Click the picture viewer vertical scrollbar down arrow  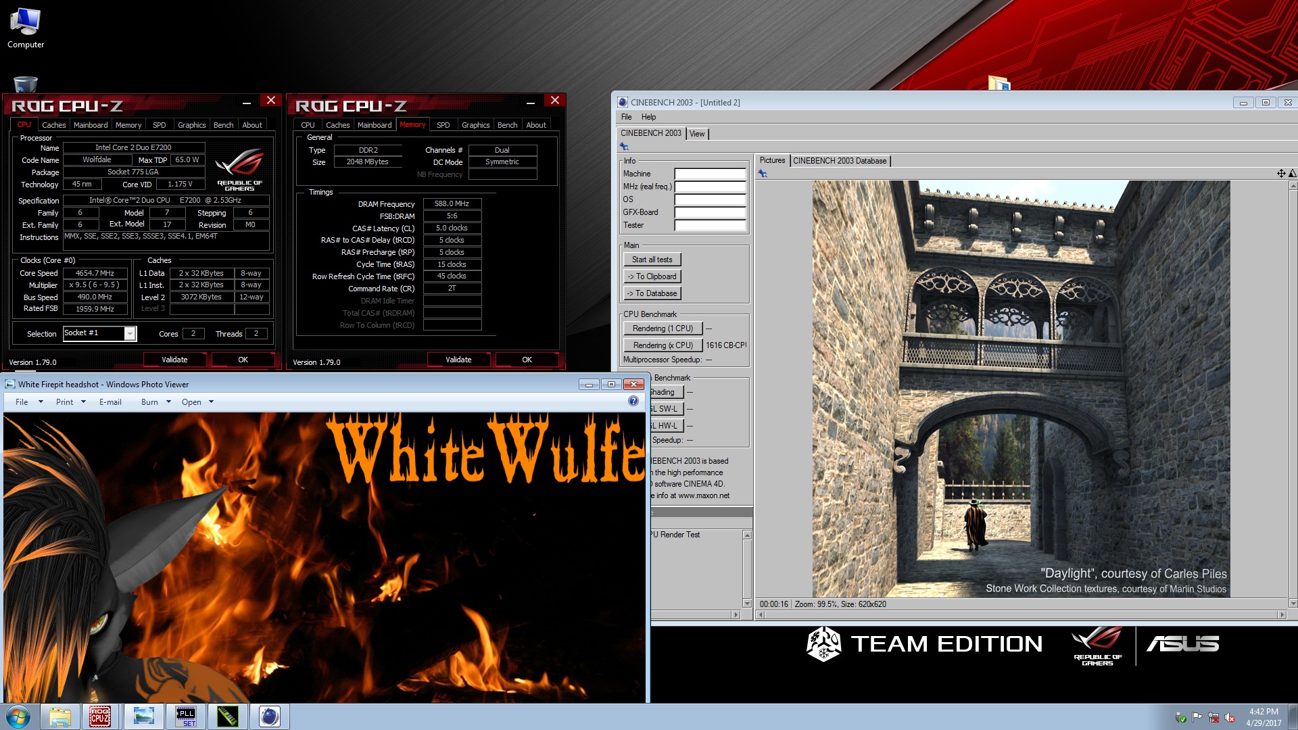[x=1293, y=604]
